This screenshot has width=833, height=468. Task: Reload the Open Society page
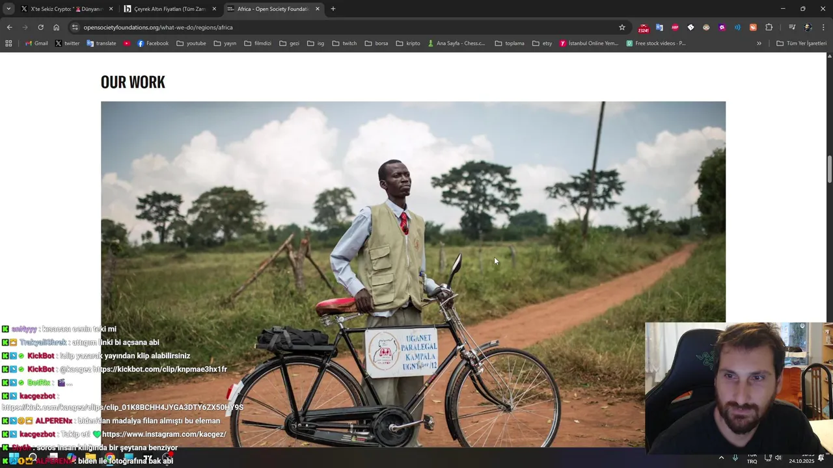click(x=40, y=27)
